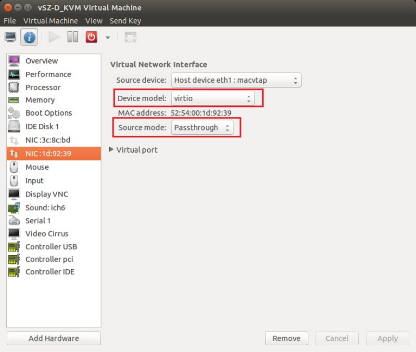The width and height of the screenshot is (416, 352).
Task: Click the hardware details info icon
Action: (x=29, y=37)
